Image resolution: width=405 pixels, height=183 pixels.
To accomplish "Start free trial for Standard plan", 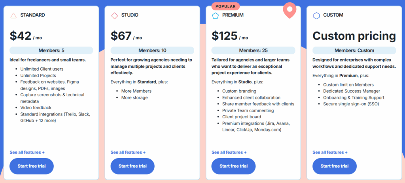I will [x=32, y=166].
